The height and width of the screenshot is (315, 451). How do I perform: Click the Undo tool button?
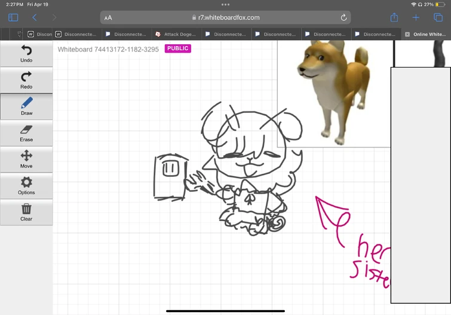coord(26,54)
